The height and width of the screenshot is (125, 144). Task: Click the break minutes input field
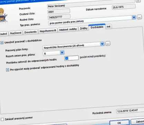pyautogui.click(x=71, y=58)
